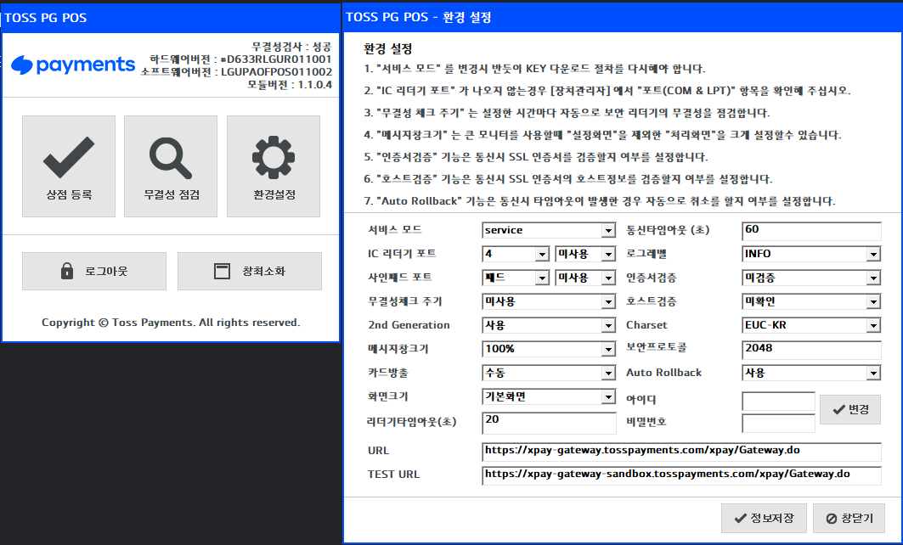Click the checkmark icon for 상점 등록
The image size is (903, 545).
click(x=69, y=157)
